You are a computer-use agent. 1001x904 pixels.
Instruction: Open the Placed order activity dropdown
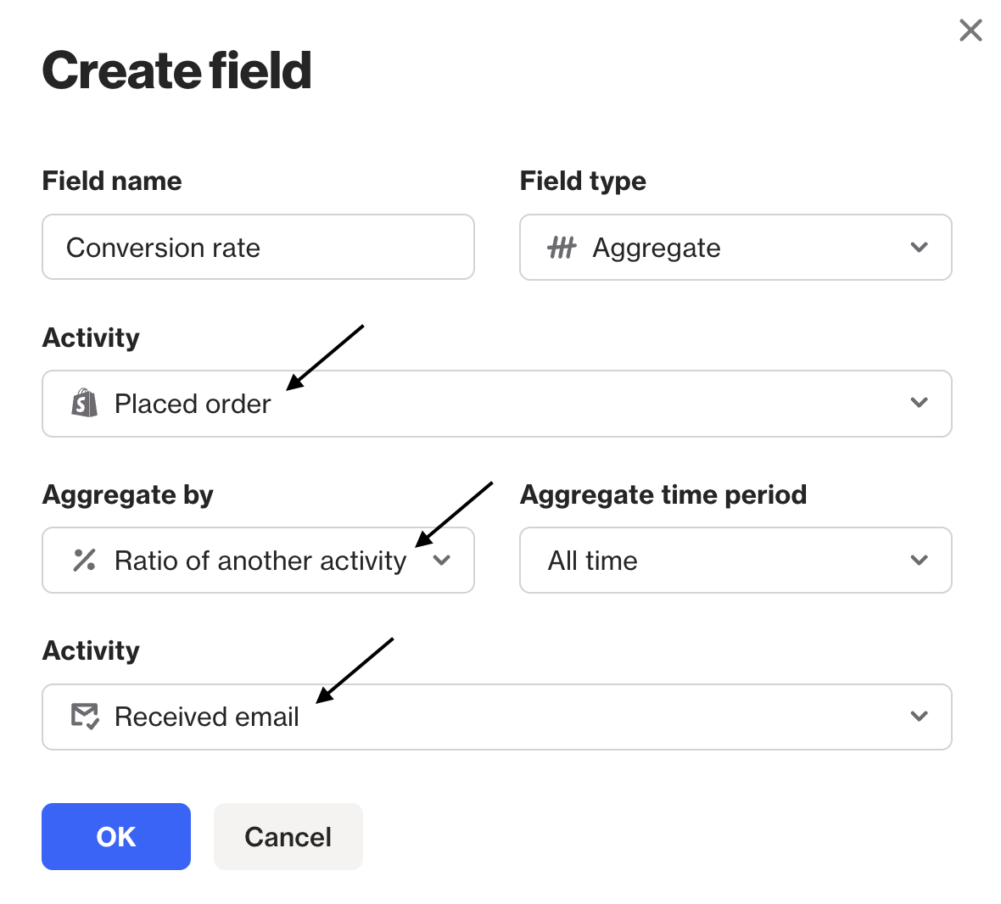pyautogui.click(x=496, y=403)
